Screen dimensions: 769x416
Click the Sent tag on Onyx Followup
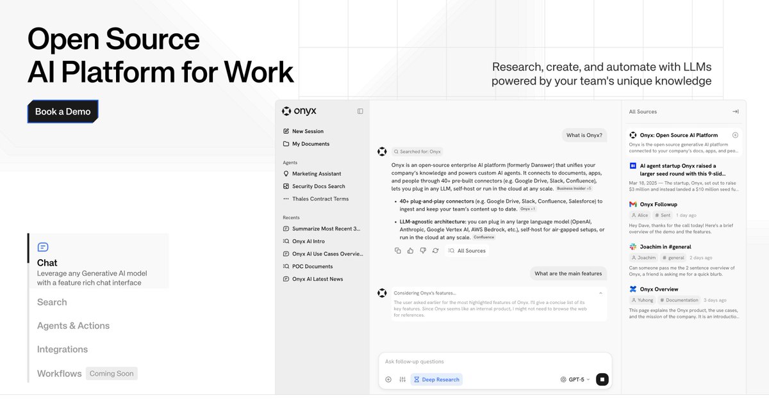[x=663, y=216]
